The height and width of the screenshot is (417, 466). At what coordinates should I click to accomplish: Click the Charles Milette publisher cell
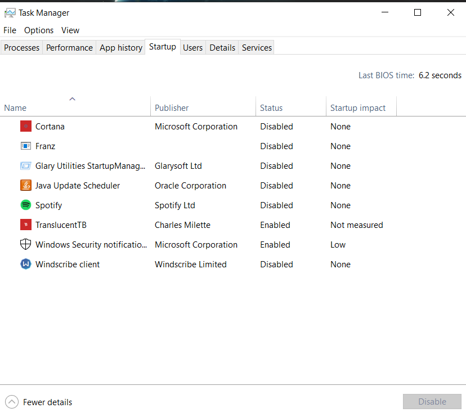click(x=182, y=225)
